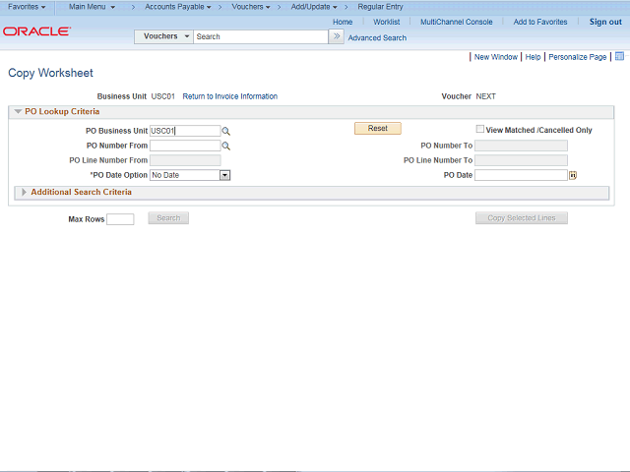Click the PO Line Number From field

tap(185, 160)
